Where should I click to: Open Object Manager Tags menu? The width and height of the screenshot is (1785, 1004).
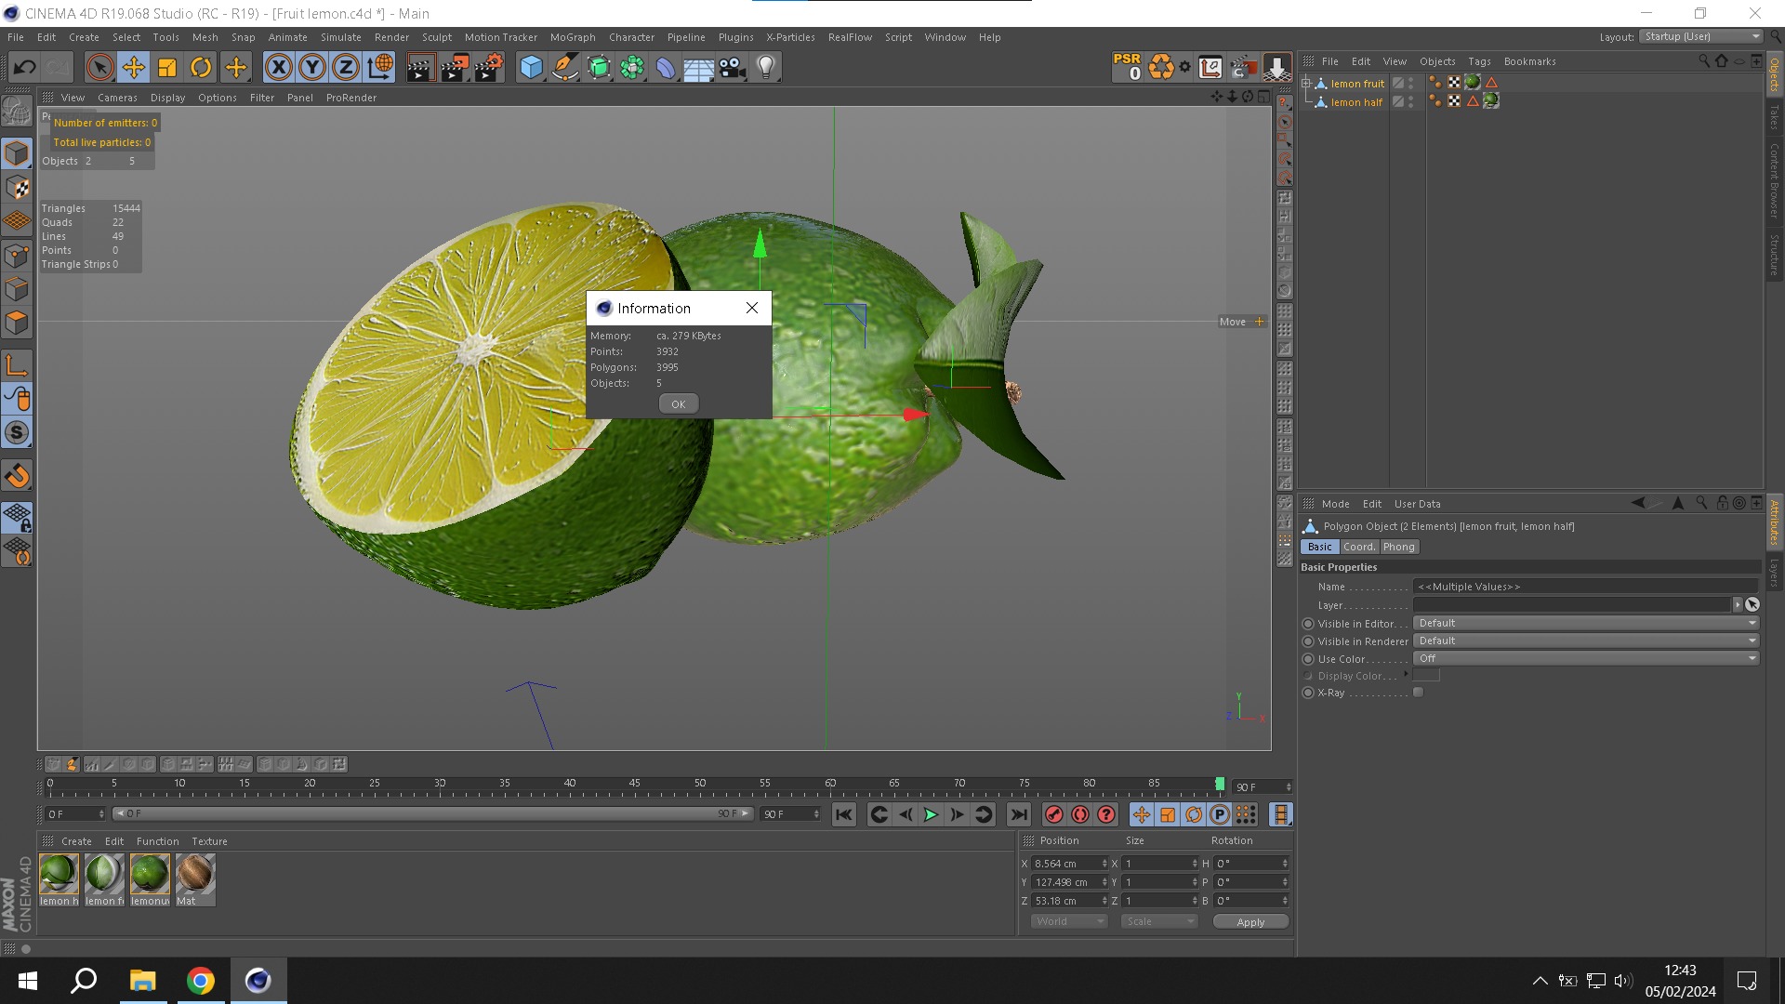pos(1479,61)
